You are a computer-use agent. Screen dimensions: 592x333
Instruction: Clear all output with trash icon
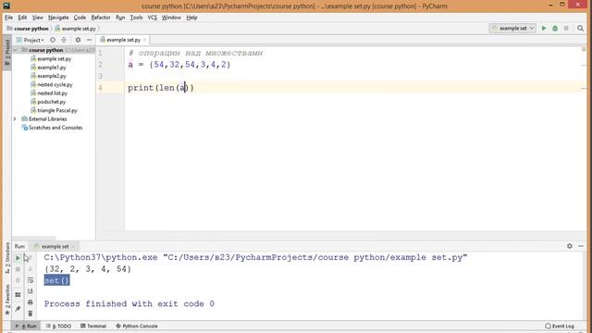pyautogui.click(x=31, y=314)
